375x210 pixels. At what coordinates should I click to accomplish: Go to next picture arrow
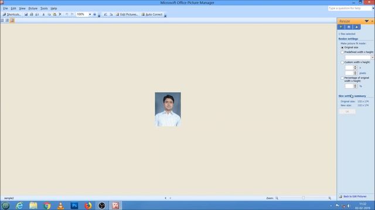click(x=171, y=198)
